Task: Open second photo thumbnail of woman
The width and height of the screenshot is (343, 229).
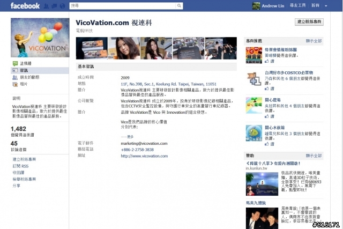Action: (x=124, y=48)
